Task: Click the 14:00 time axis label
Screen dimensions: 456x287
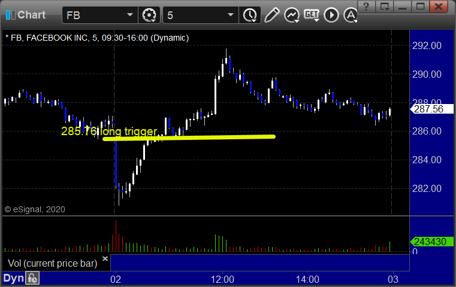Action: click(307, 279)
